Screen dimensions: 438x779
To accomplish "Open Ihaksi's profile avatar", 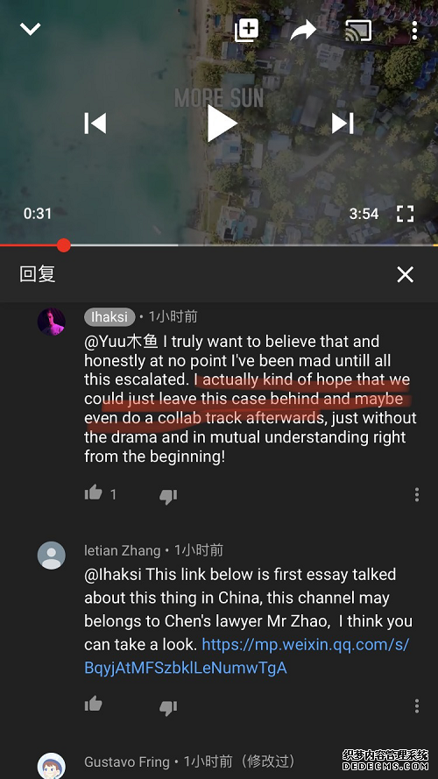I will (52, 322).
